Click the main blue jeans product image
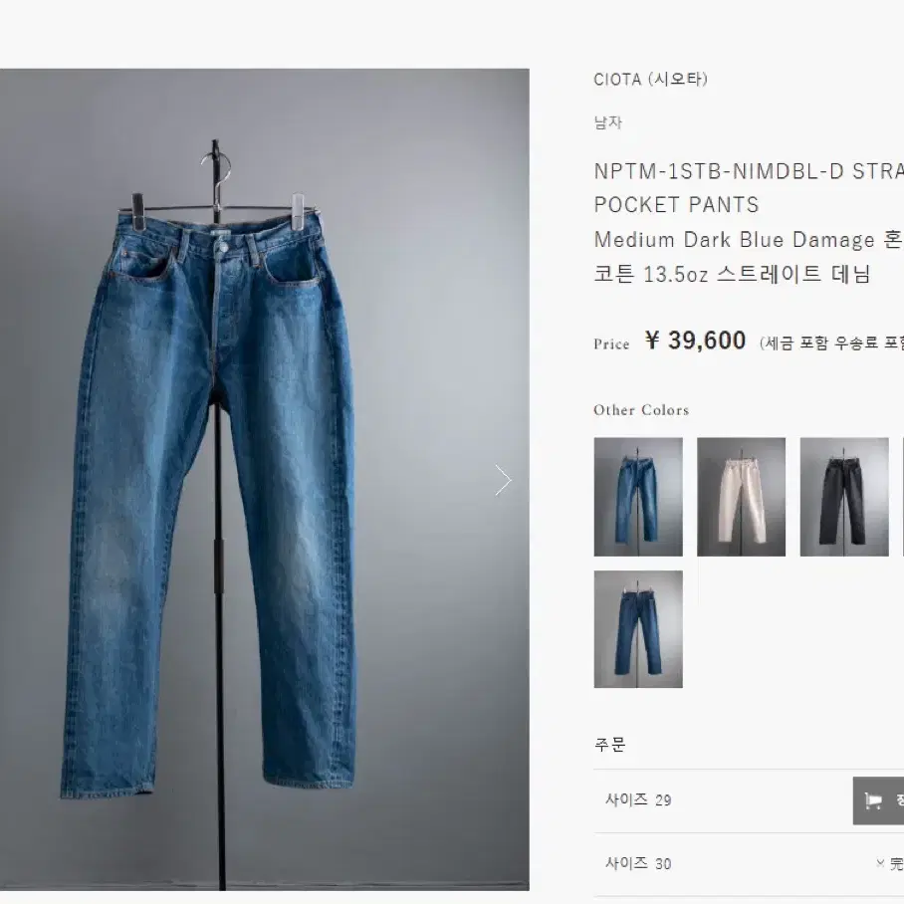 pyautogui.click(x=265, y=480)
